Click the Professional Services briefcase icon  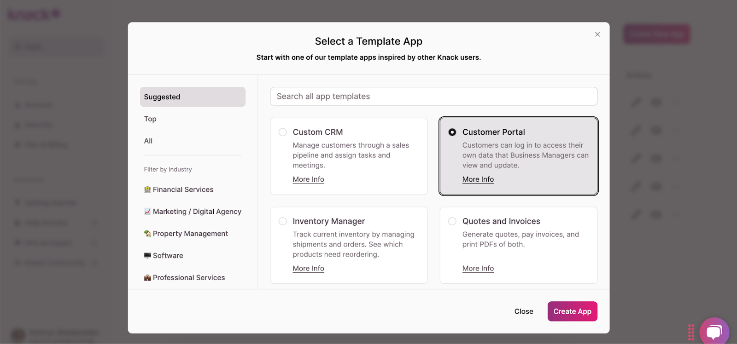[147, 278]
